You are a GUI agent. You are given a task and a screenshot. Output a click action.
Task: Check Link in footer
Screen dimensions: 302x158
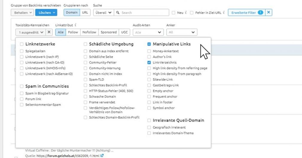tap(149, 102)
